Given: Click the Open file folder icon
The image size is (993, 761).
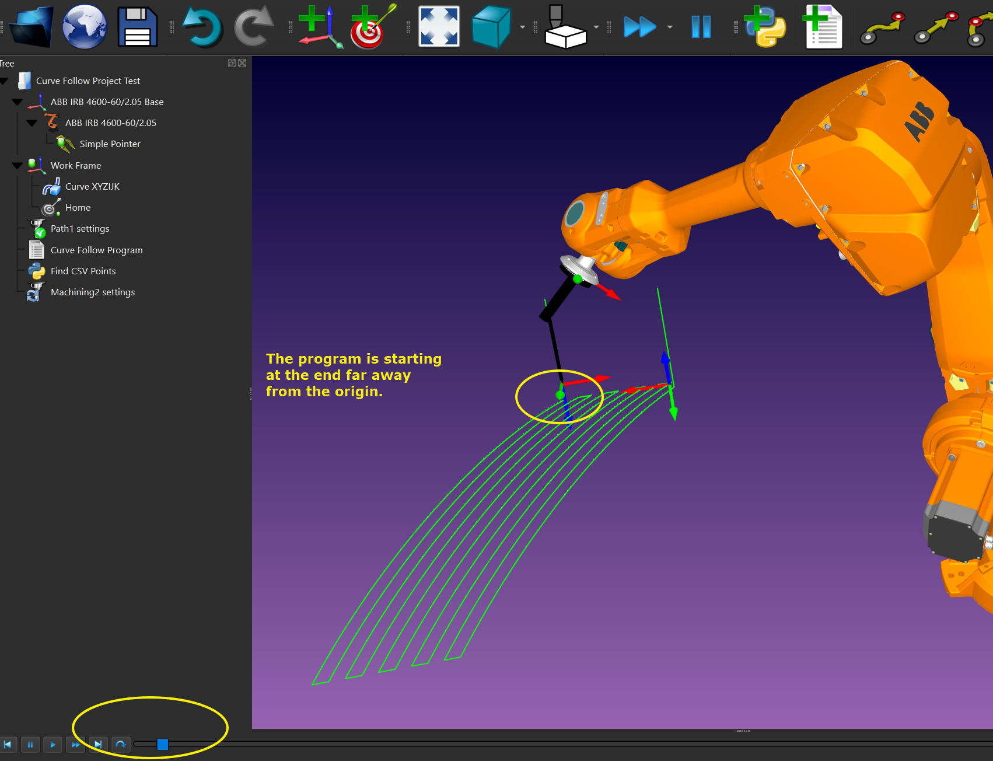Looking at the screenshot, I should click(32, 27).
